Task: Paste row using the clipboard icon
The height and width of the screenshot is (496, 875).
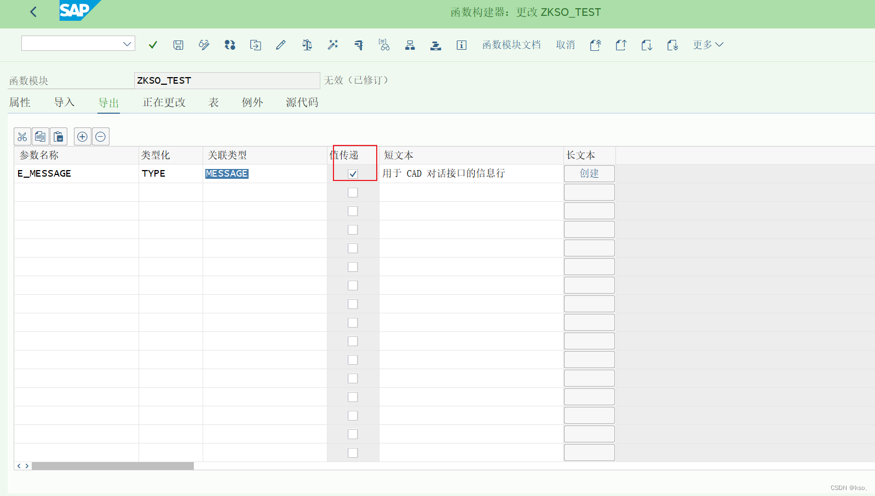Action: coord(59,137)
